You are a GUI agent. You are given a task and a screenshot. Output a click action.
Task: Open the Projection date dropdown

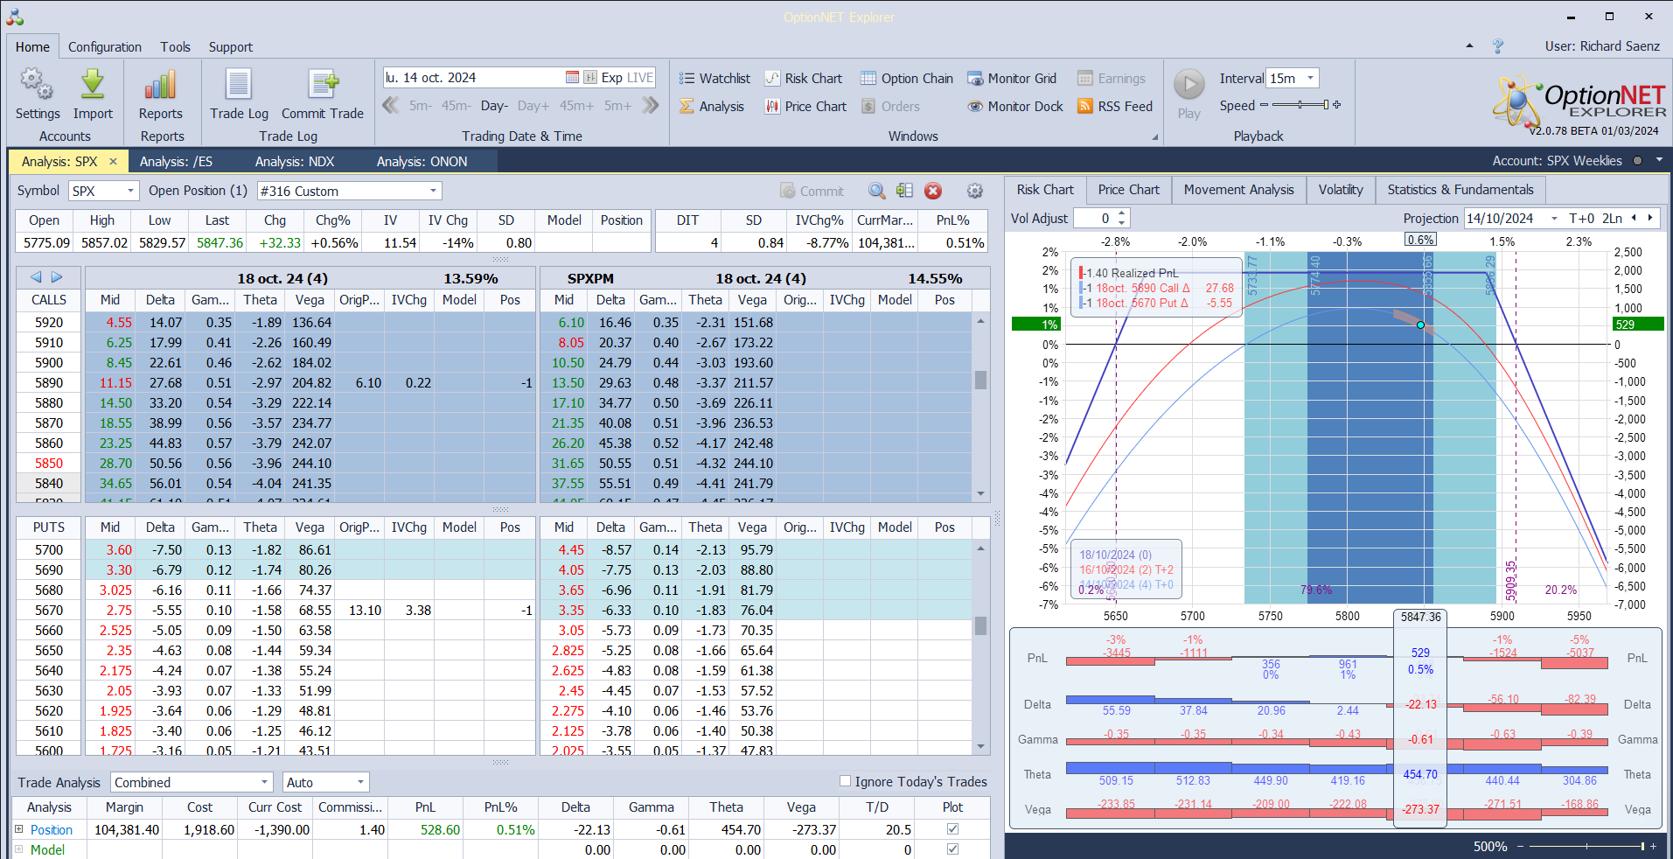tap(1554, 219)
